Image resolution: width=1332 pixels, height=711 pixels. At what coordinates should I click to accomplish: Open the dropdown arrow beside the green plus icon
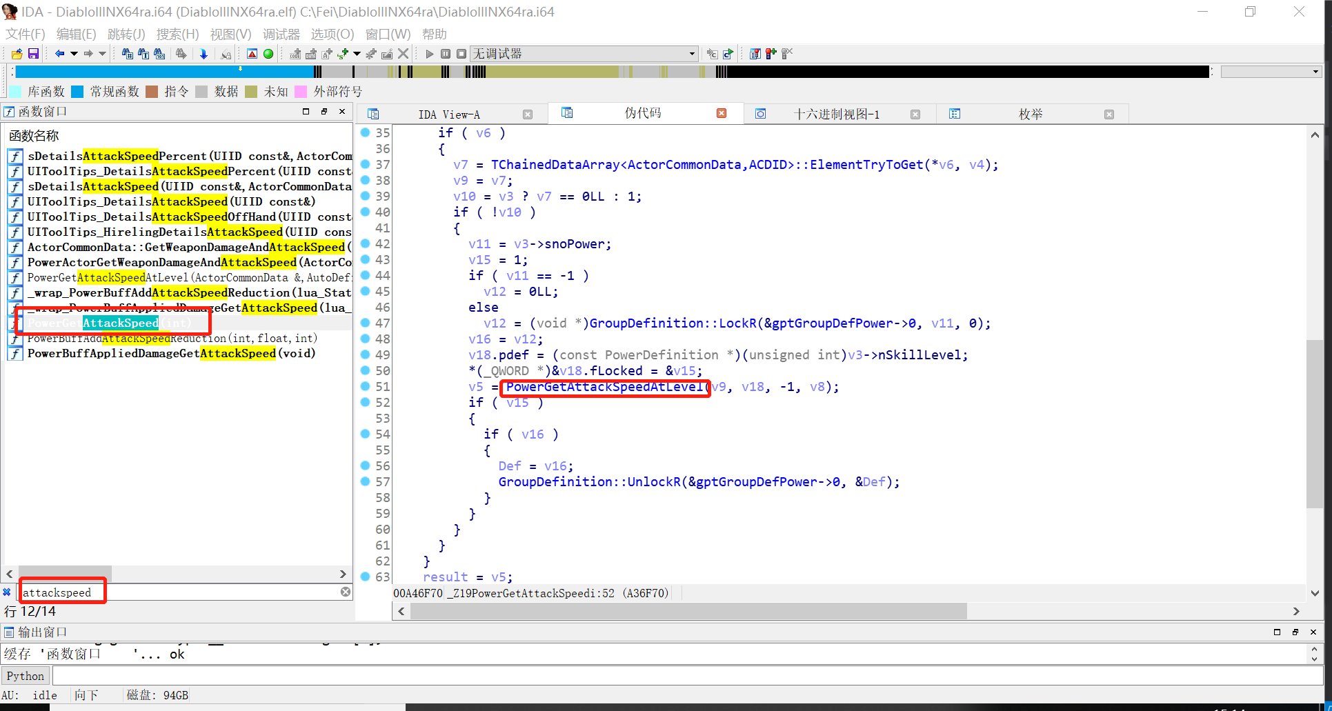tap(357, 53)
